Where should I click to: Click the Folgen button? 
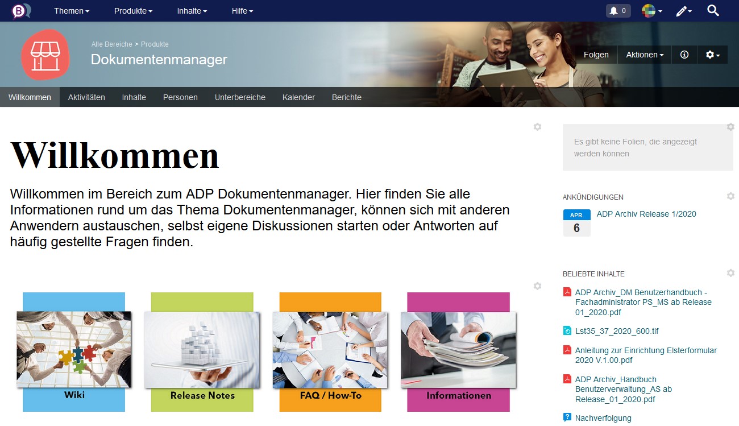(596, 55)
